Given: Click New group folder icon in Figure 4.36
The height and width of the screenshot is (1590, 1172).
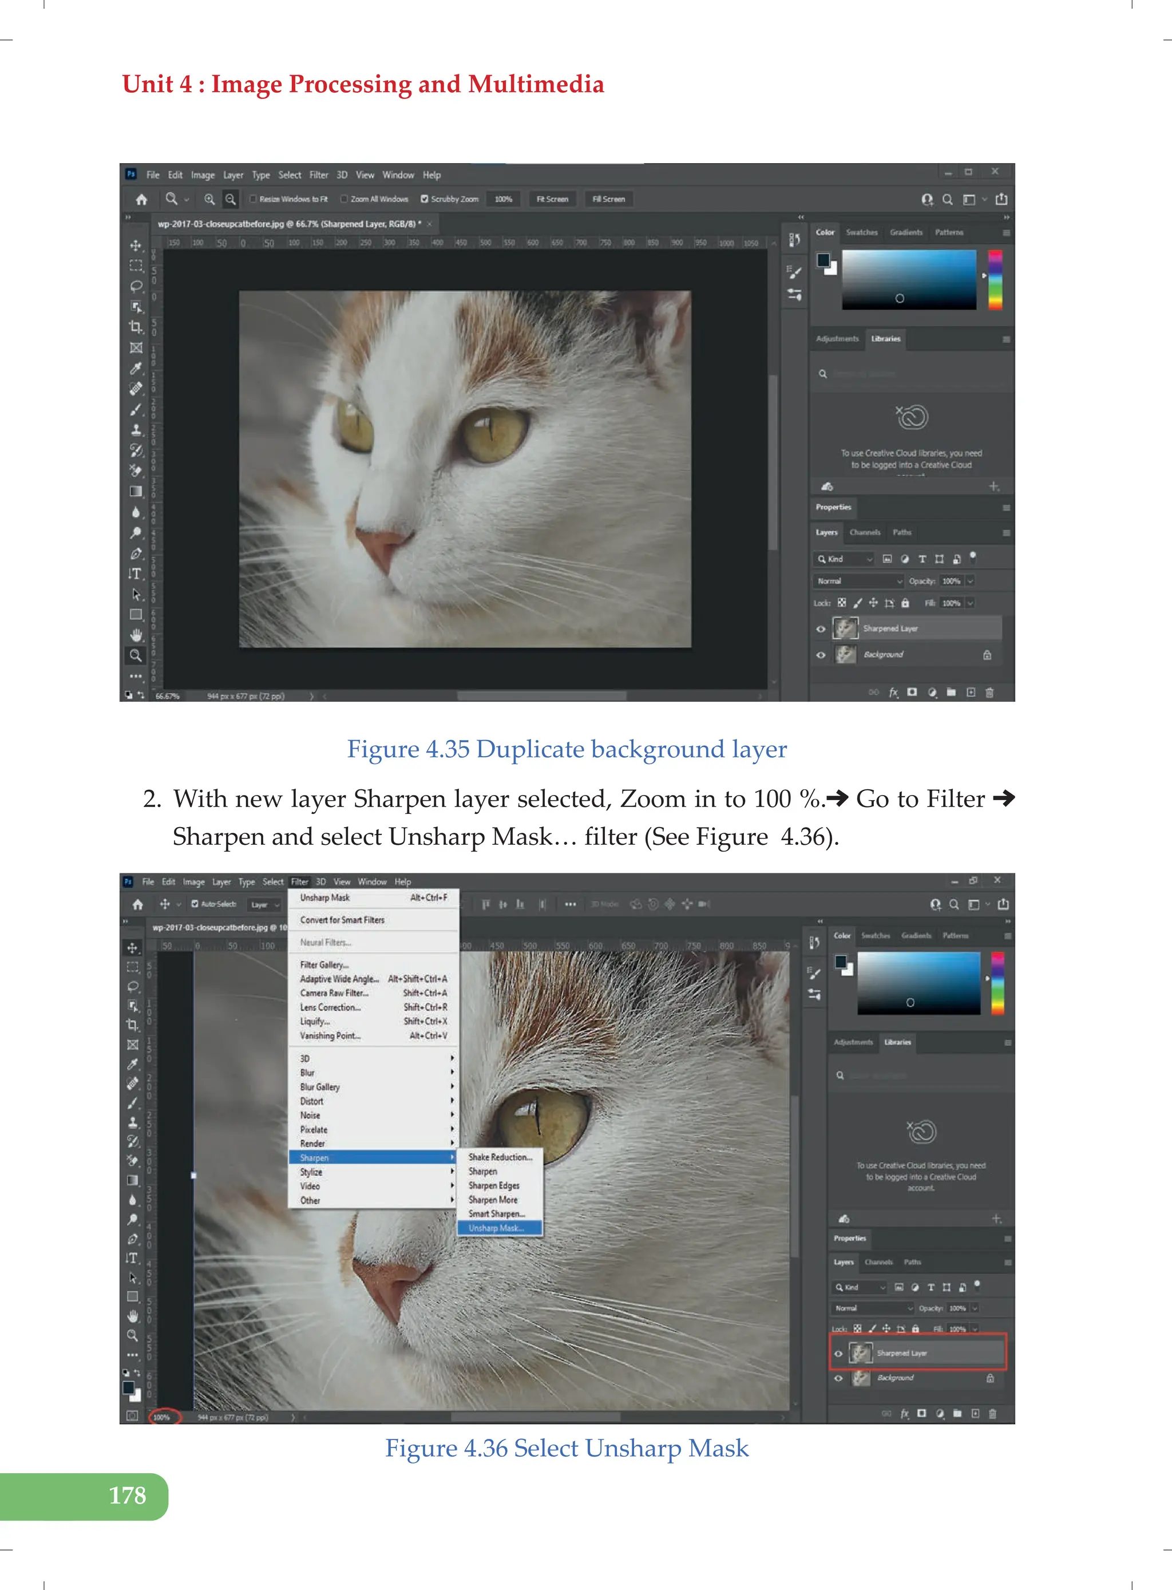Looking at the screenshot, I should [957, 1413].
